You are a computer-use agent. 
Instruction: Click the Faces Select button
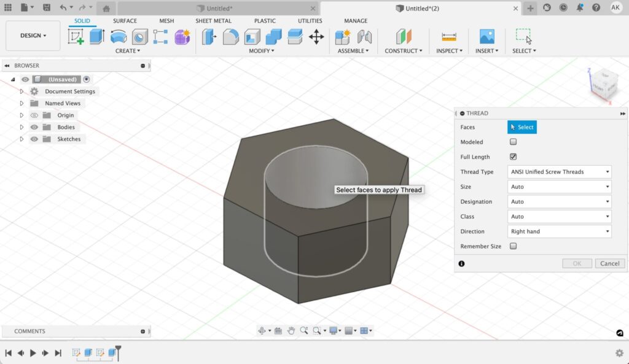pyautogui.click(x=522, y=127)
